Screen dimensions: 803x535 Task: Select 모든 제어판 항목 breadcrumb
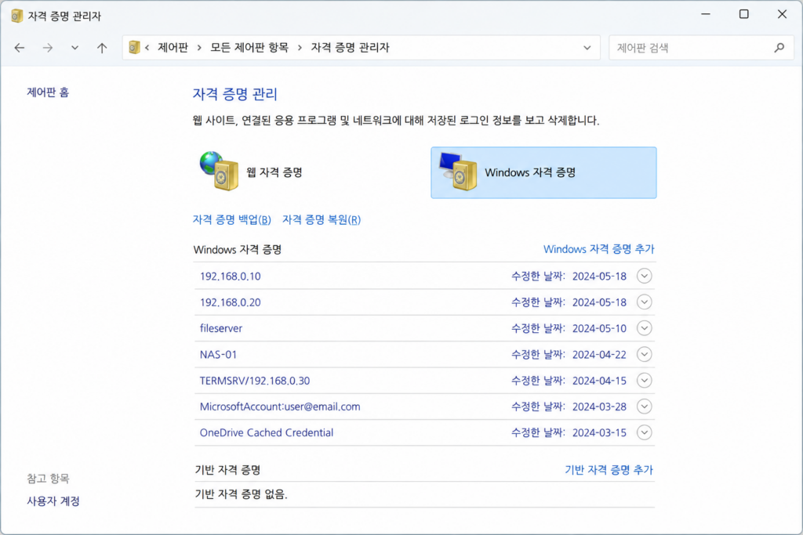coord(249,48)
